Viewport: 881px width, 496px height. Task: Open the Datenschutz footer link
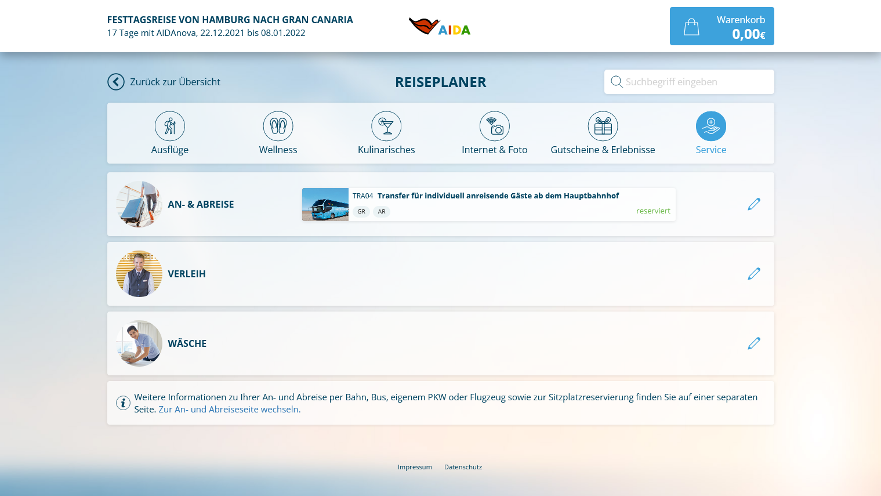(463, 467)
